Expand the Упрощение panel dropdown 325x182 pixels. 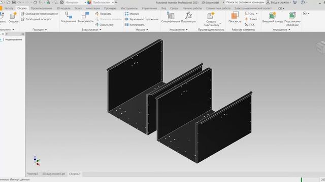click(289, 30)
